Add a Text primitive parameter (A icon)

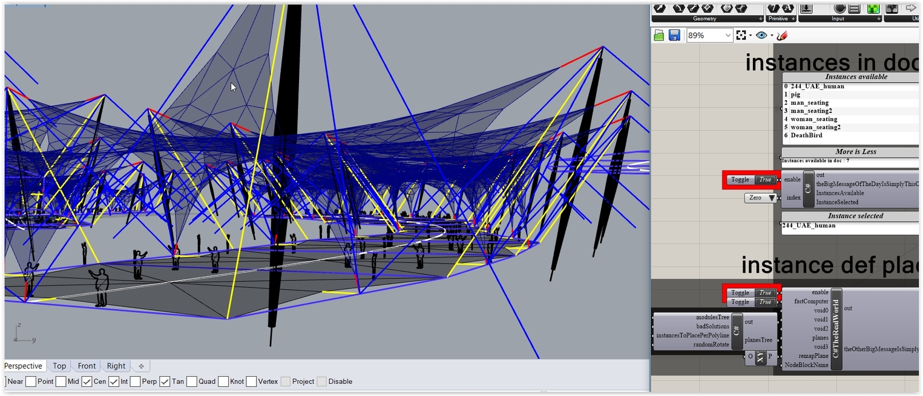click(x=788, y=8)
